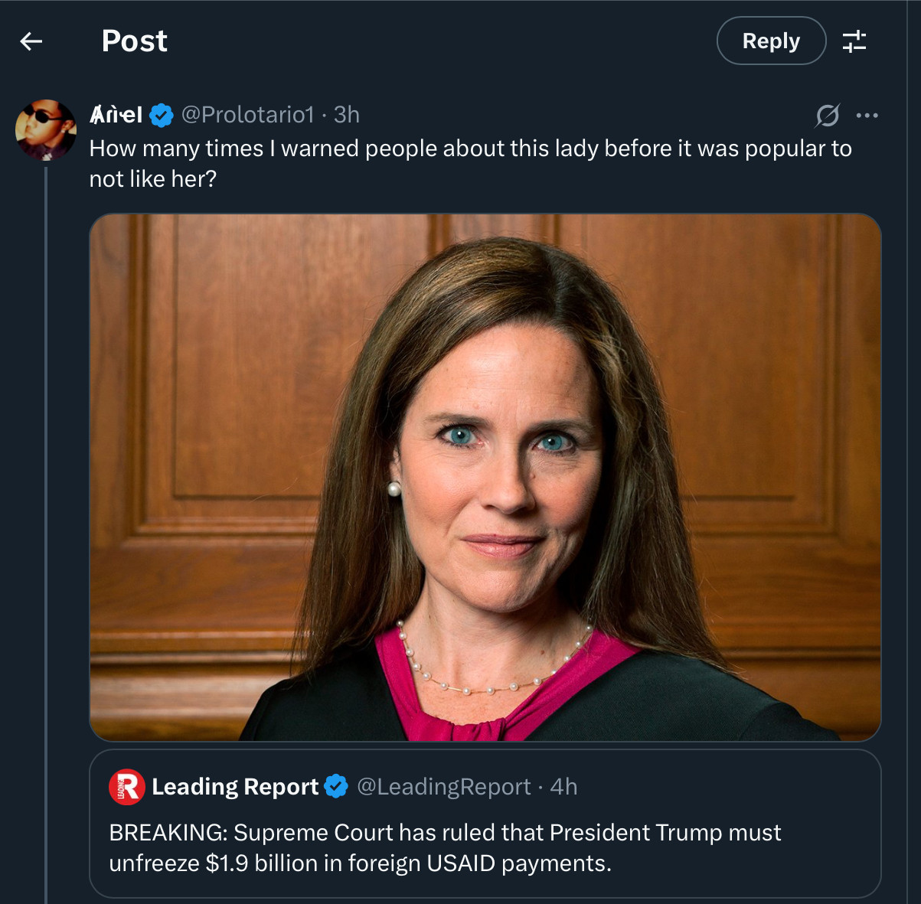Screen dimensions: 921x904
Task: Click the Post page heading
Action: 135,41
